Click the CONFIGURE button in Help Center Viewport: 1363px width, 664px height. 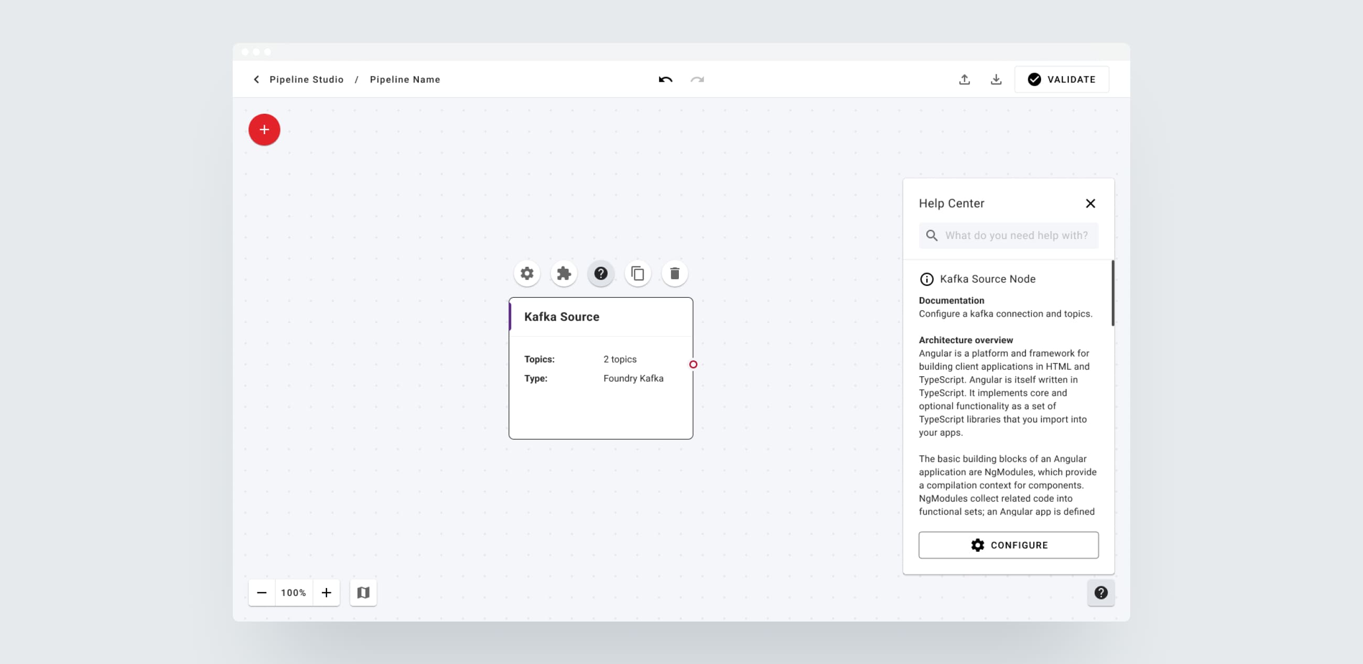(x=1008, y=545)
